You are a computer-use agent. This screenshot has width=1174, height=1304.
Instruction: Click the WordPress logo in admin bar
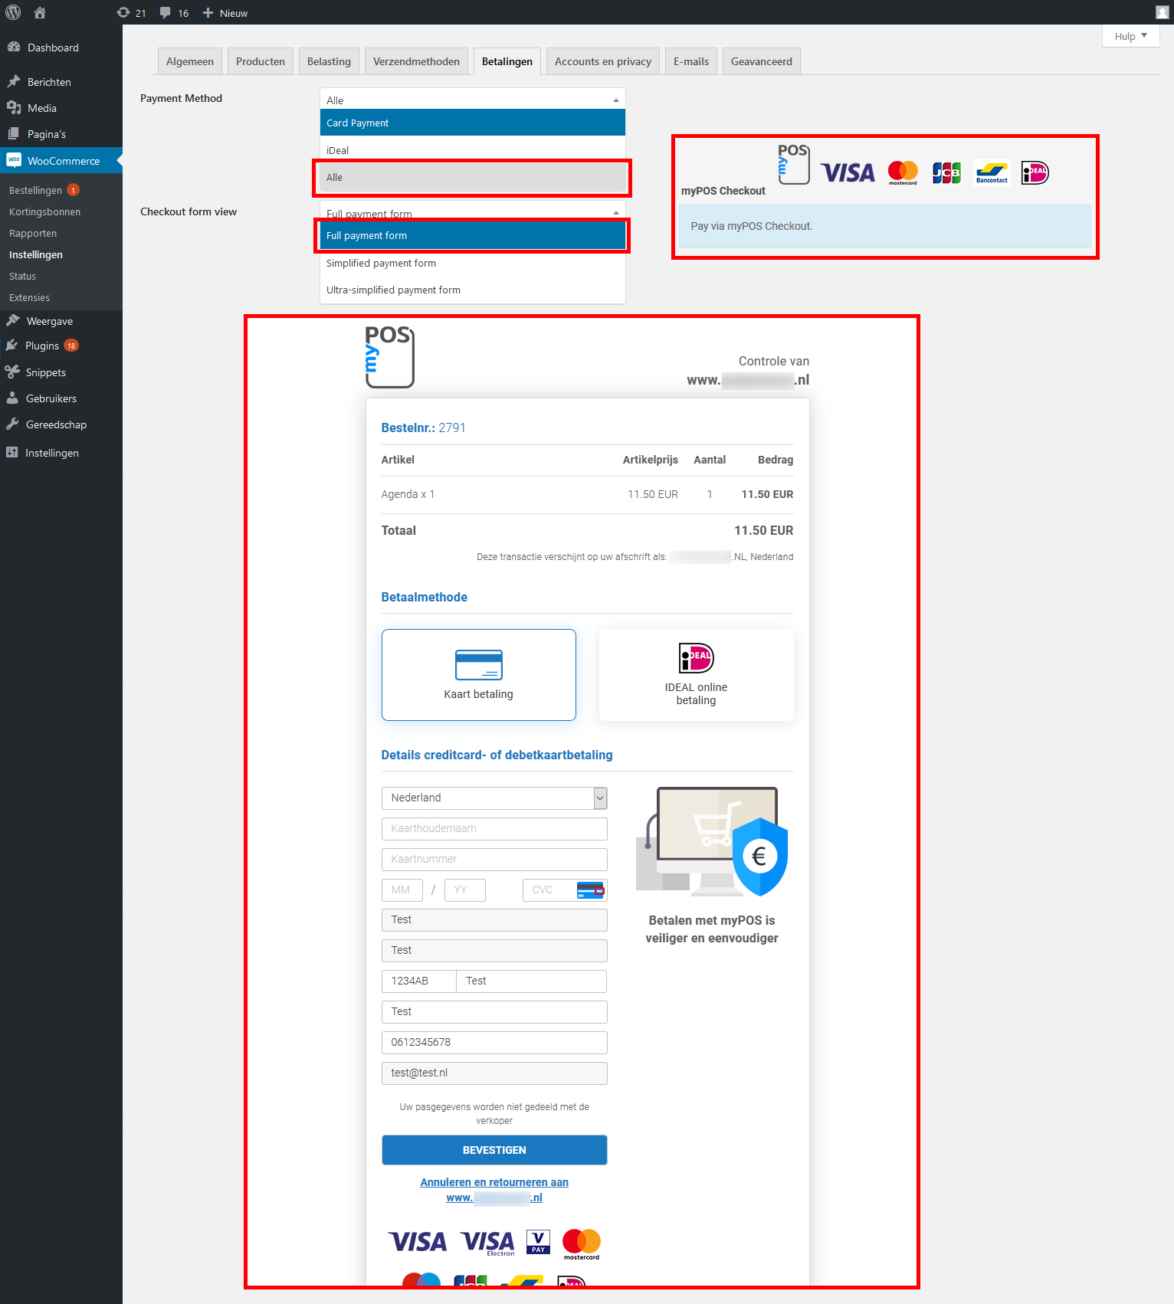pos(13,12)
